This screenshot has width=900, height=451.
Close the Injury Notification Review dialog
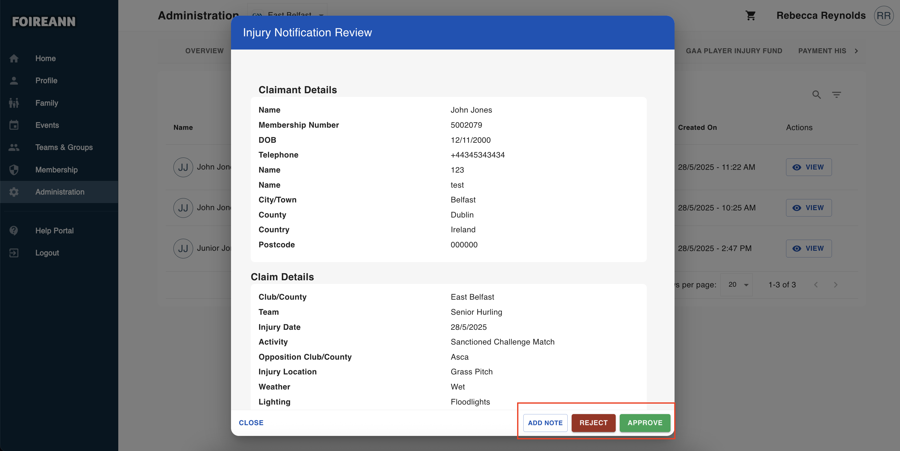click(x=251, y=423)
